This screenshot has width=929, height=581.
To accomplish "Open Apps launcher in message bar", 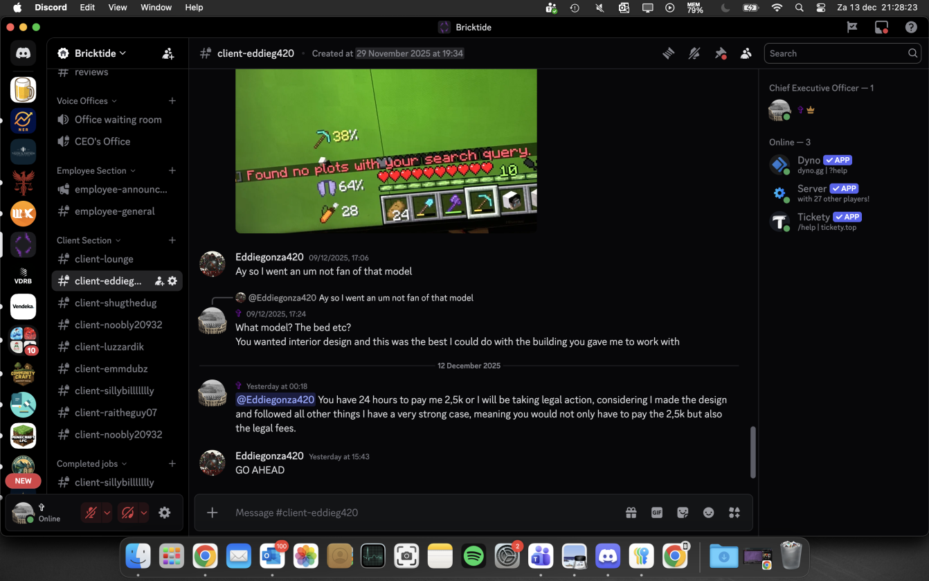I will click(734, 512).
